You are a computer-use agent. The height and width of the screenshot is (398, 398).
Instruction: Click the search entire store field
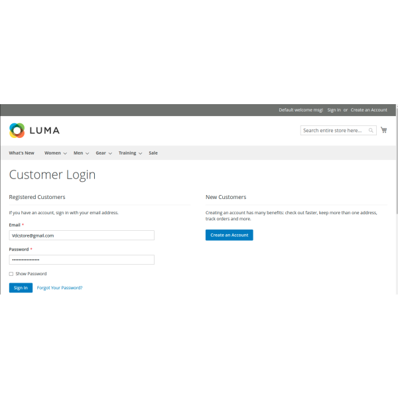coord(334,131)
